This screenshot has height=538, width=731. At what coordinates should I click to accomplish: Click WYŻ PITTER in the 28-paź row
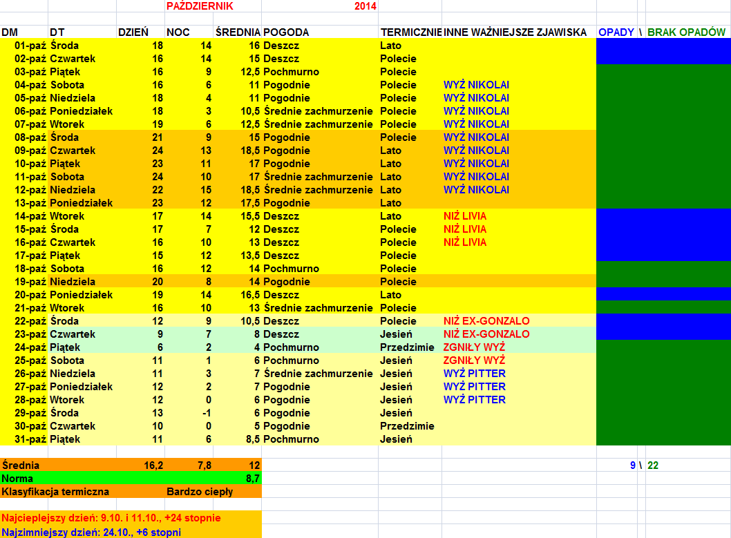[474, 400]
